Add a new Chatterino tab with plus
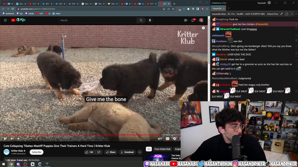Image resolution: width=298 pixels, height=167 pixels. [229, 8]
